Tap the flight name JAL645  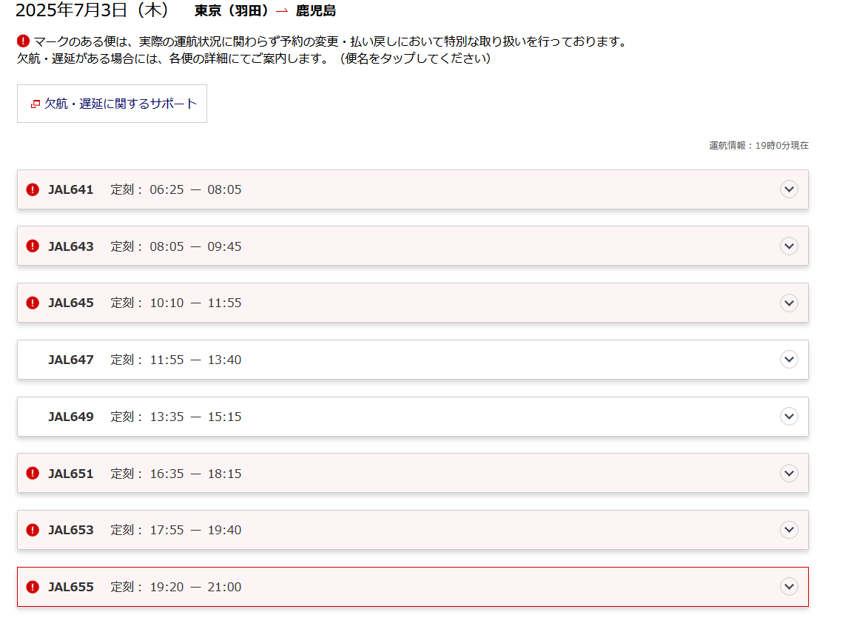pyautogui.click(x=70, y=303)
